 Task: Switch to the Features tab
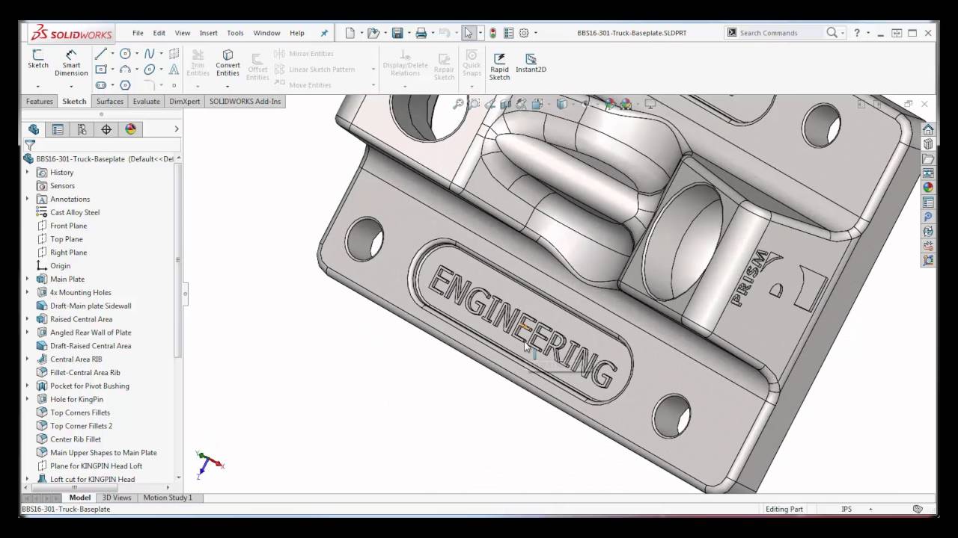pos(40,101)
